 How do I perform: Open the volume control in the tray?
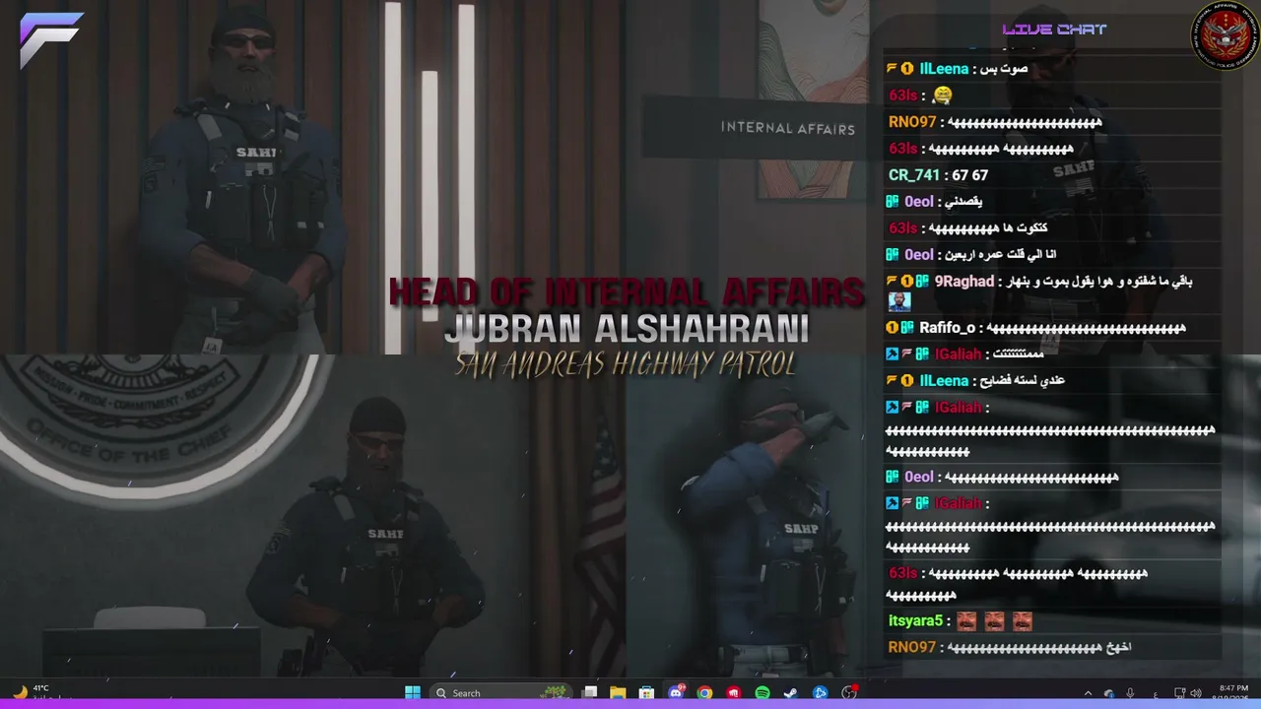(x=1196, y=693)
